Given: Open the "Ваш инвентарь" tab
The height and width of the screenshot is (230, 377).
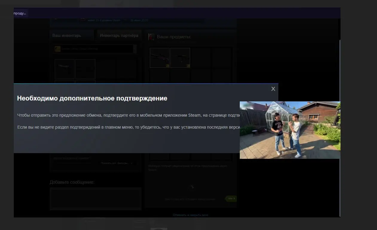Looking at the screenshot, I should 67,35.
